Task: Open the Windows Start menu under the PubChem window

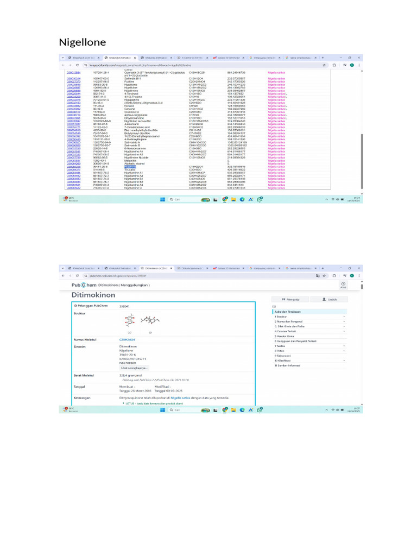Action: coord(162,410)
